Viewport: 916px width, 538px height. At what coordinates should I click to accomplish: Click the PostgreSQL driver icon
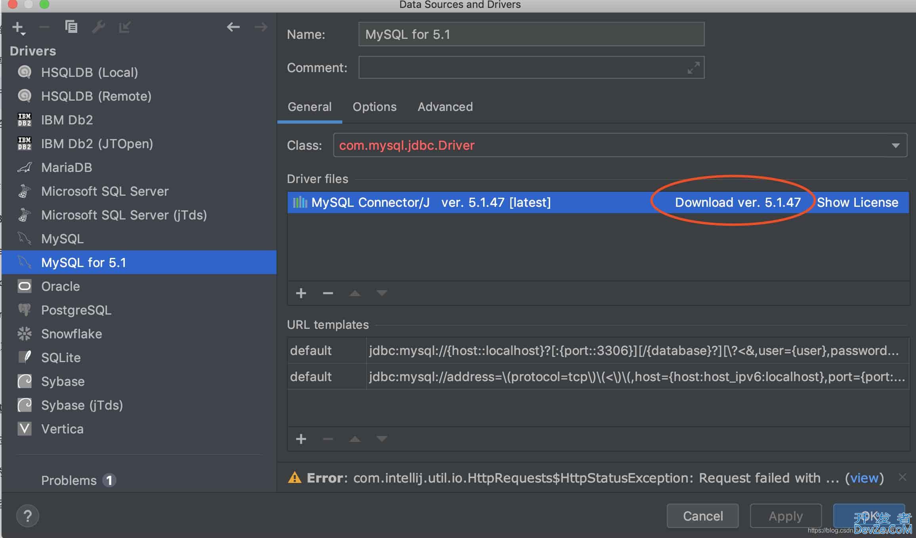25,310
